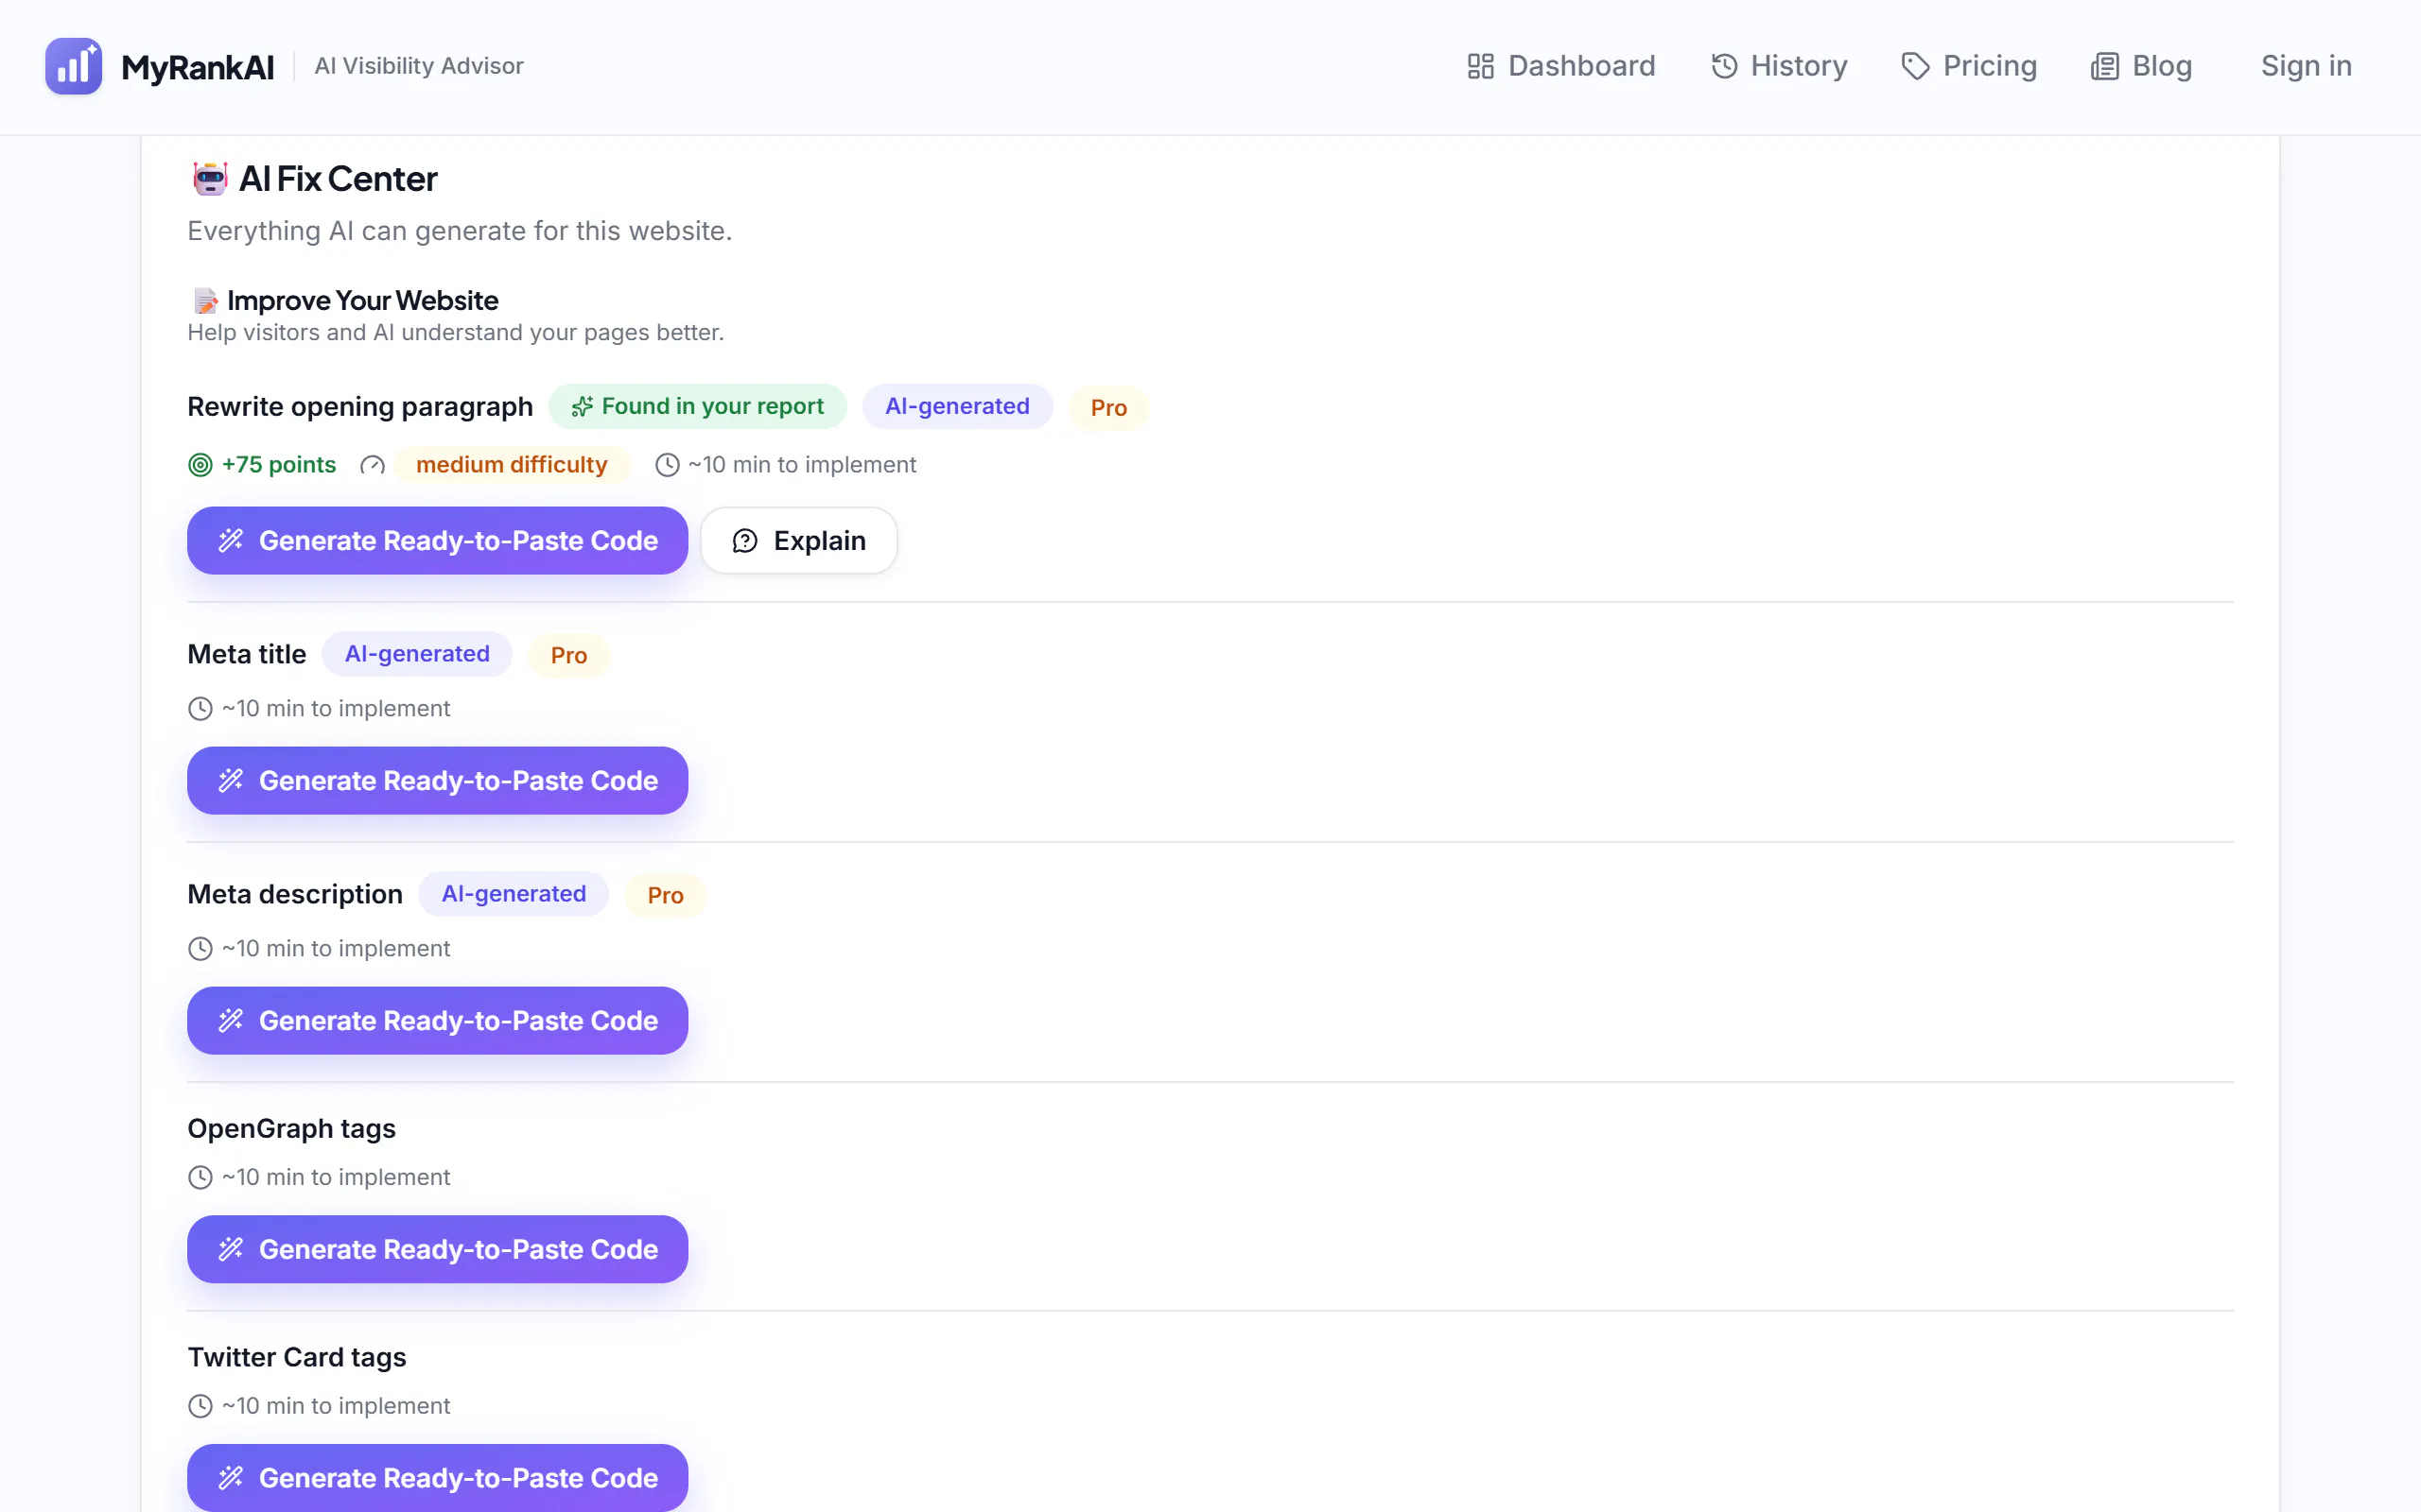Screen dimensions: 2421x1512
Task: Click the AI-generated badge beside Rewrite opening paragraph
Action: [957, 407]
